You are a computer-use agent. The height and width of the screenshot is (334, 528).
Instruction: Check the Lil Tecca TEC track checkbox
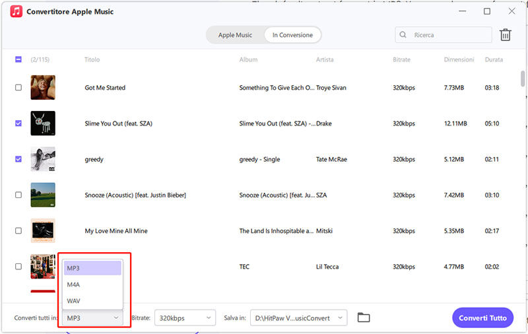[18, 266]
